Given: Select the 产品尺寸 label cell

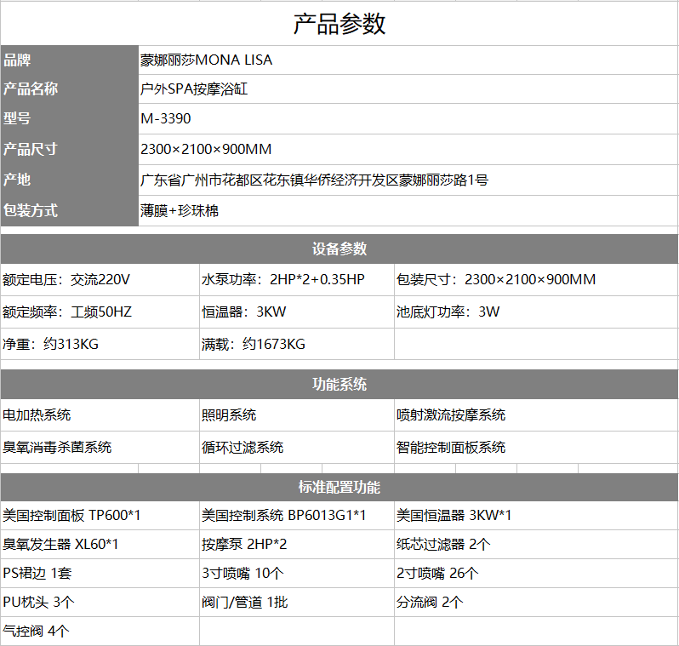Looking at the screenshot, I should coord(68,150).
